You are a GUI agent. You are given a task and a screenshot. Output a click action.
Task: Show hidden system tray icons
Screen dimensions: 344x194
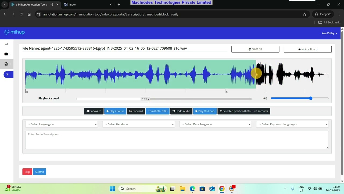pos(285,189)
